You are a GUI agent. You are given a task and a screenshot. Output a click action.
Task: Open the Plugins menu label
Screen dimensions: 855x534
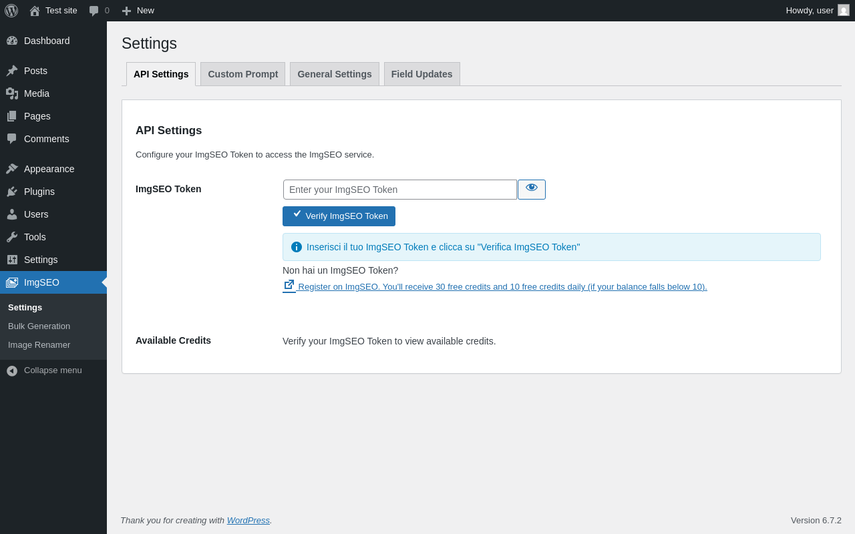[x=39, y=192]
